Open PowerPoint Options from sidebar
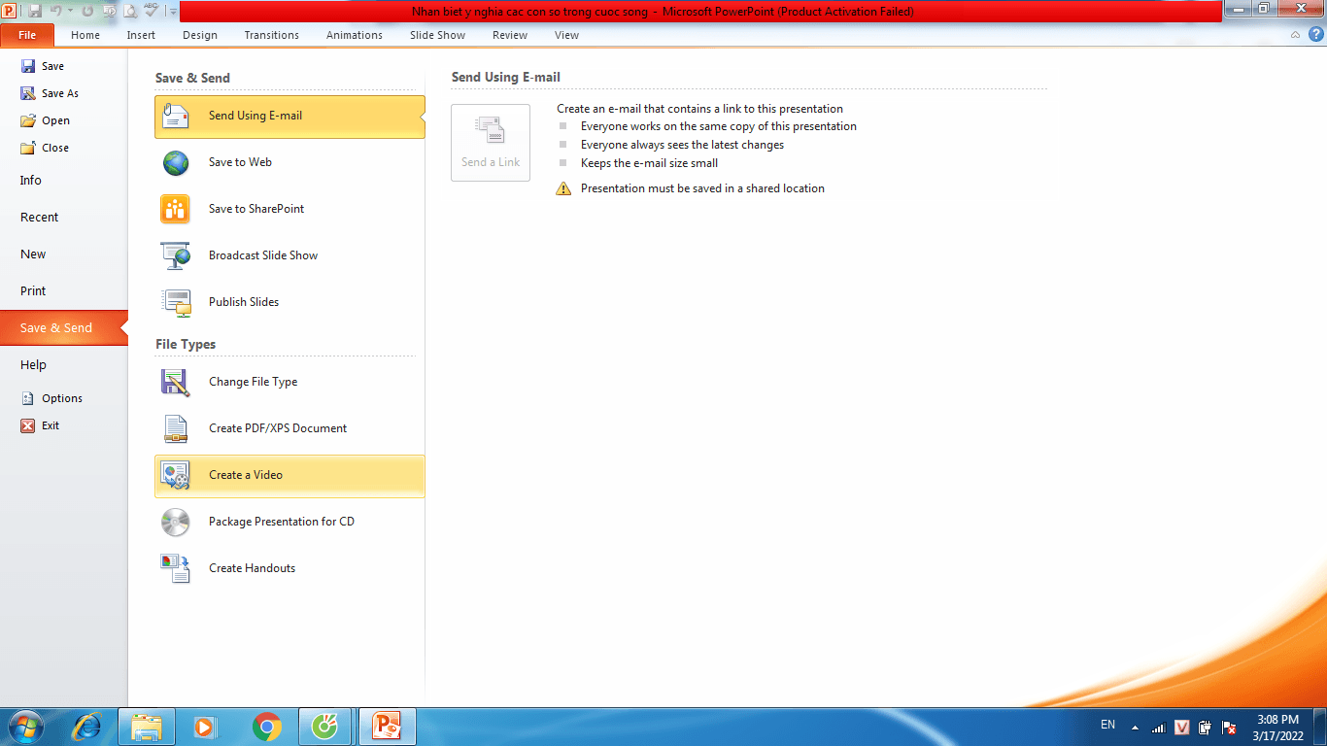The image size is (1327, 746). tap(61, 398)
